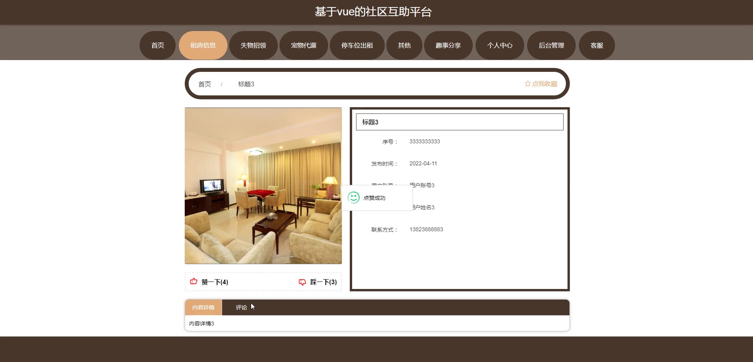Click the 联系方式 field label
The width and height of the screenshot is (753, 362).
pyautogui.click(x=384, y=230)
